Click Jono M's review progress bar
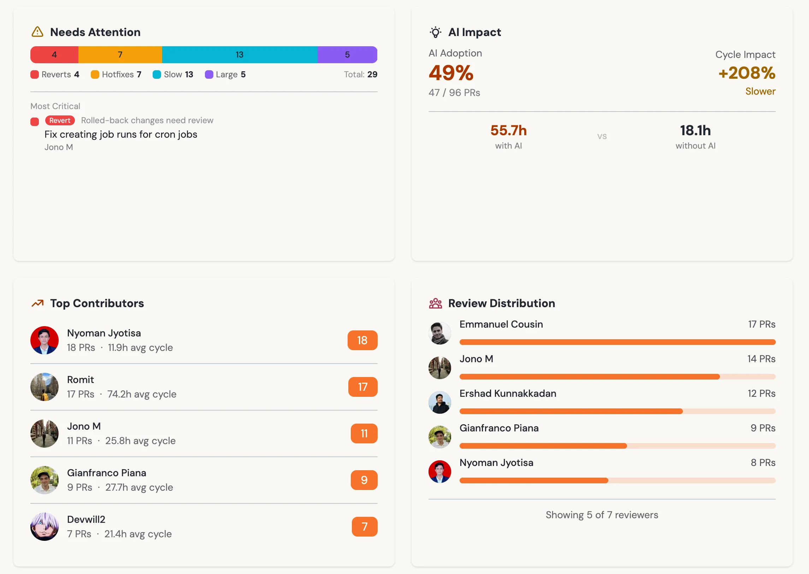 coord(617,377)
